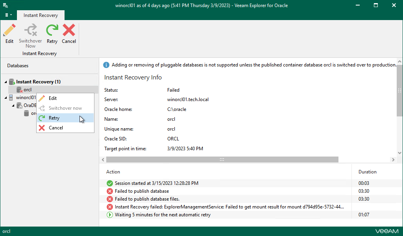Collapse the winorcl01 server tree node
Image resolution: width=403 pixels, height=236 pixels.
click(6, 98)
